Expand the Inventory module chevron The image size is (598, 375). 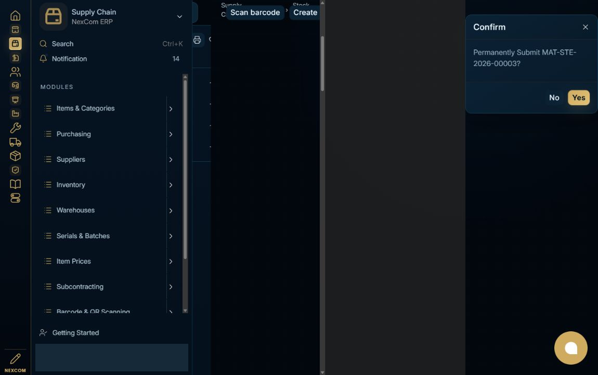[171, 185]
